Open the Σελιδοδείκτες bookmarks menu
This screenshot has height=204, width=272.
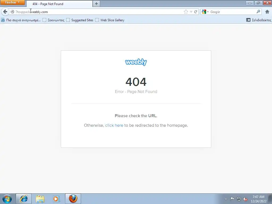259,20
